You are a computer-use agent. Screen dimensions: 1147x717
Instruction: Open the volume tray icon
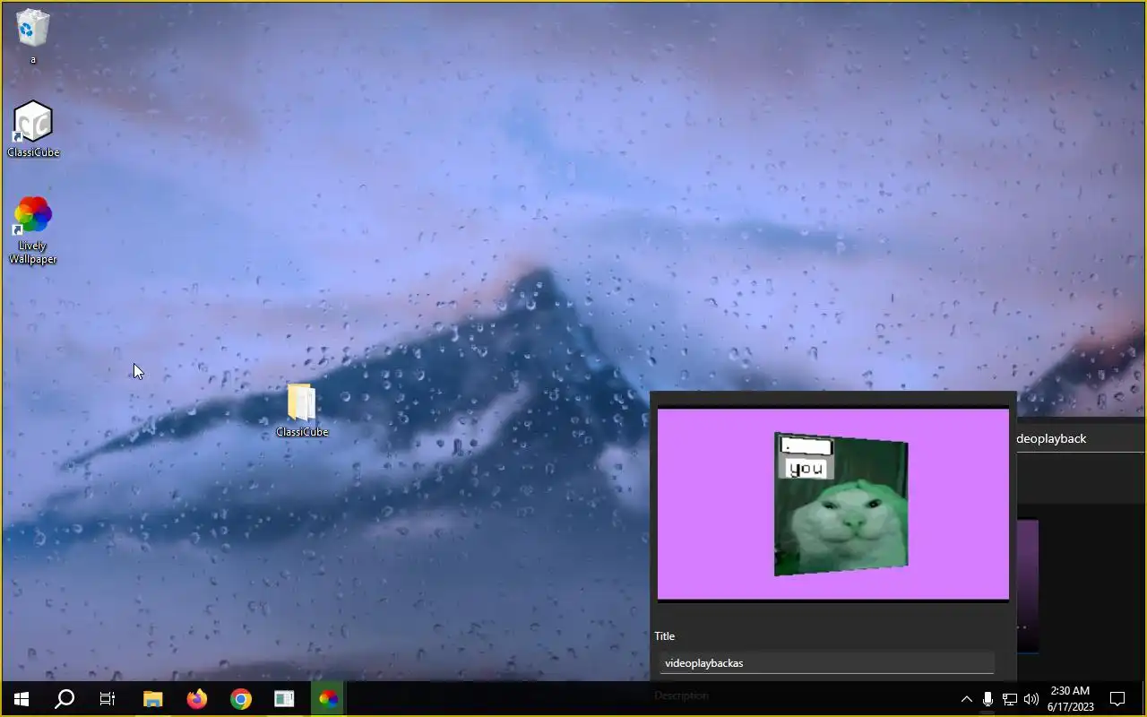[1031, 699]
